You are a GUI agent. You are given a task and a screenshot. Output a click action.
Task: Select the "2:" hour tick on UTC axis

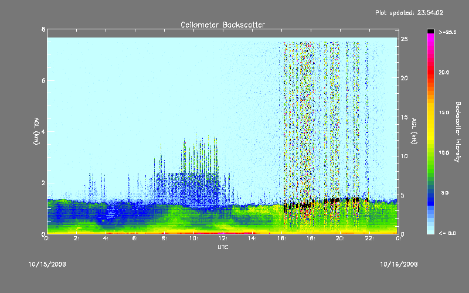[76, 239]
